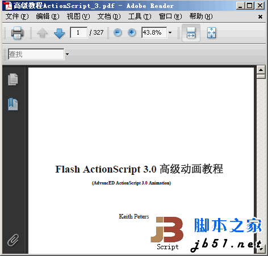Open the 文件(F) menu
The height and width of the screenshot is (256, 268).
tap(17, 16)
